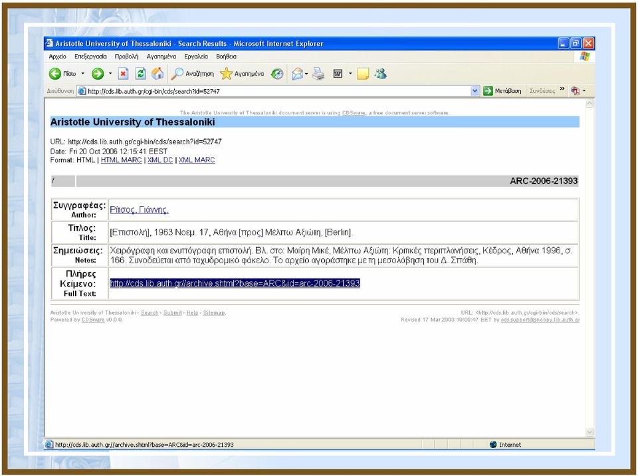This screenshot has width=638, height=476.
Task: Click the footer Search link
Action: tap(150, 312)
